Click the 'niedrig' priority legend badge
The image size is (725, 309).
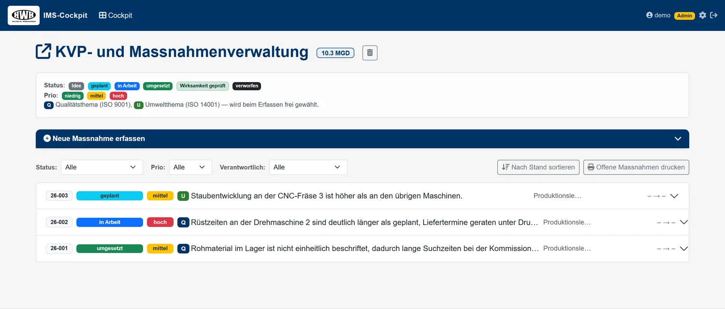72,96
